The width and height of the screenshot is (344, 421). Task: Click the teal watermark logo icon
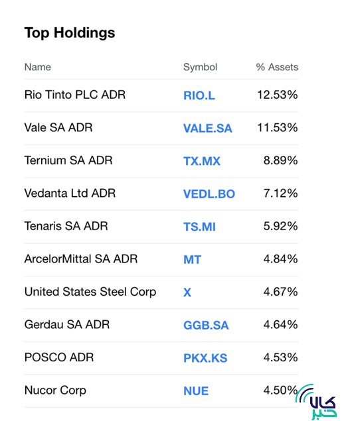pos(315,402)
